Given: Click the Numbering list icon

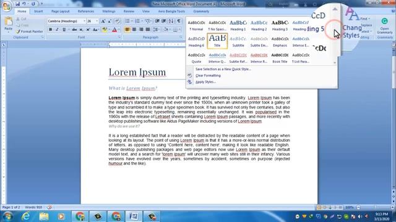Looking at the screenshot, I should (x=137, y=21).
